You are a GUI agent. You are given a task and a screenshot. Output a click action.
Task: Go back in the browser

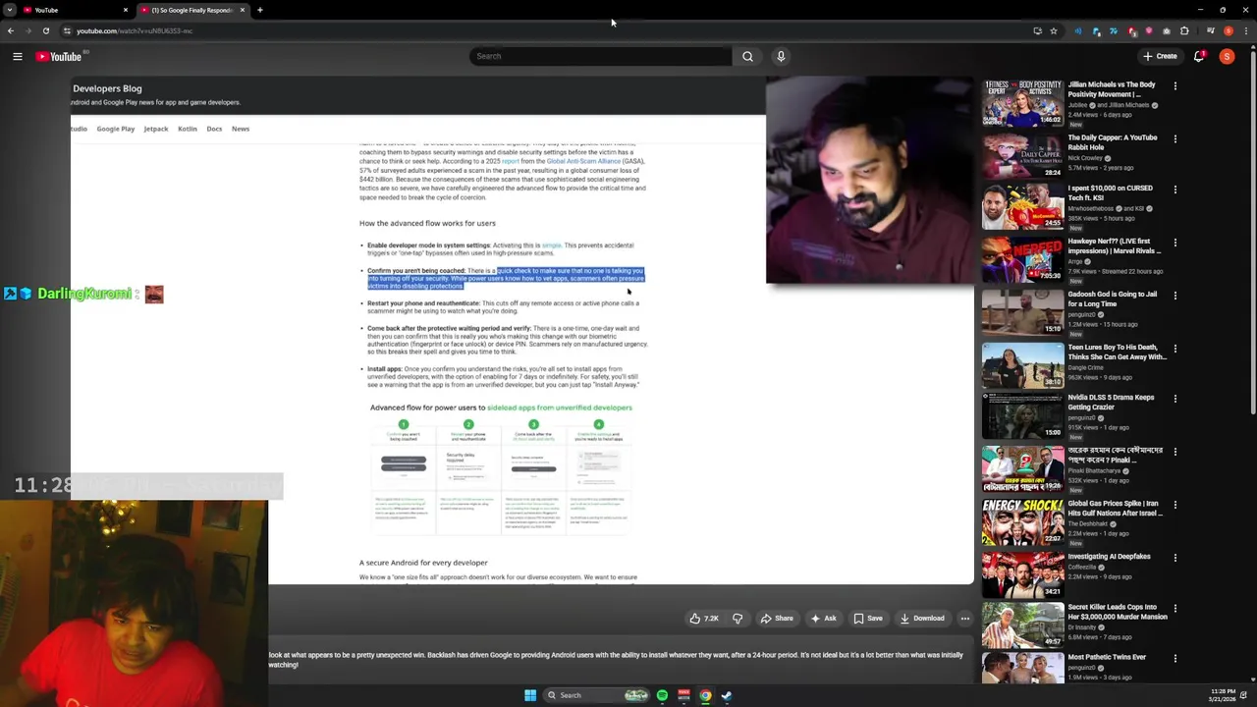click(11, 30)
